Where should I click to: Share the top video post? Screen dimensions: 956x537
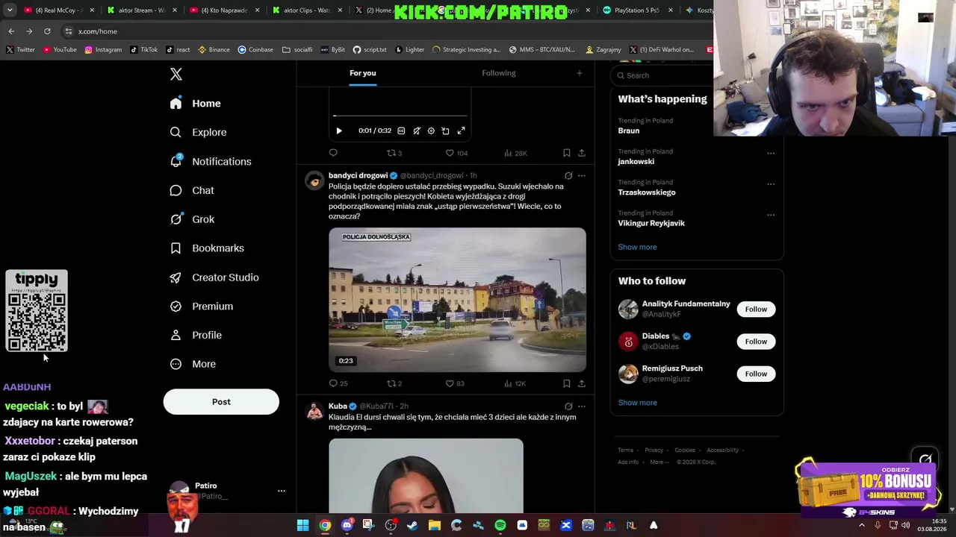[582, 153]
